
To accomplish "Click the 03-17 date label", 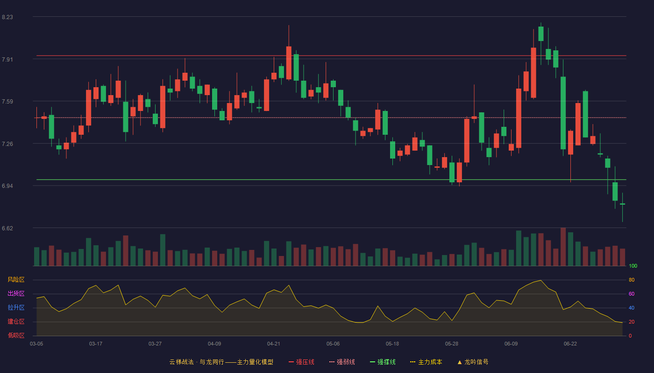I will point(96,344).
